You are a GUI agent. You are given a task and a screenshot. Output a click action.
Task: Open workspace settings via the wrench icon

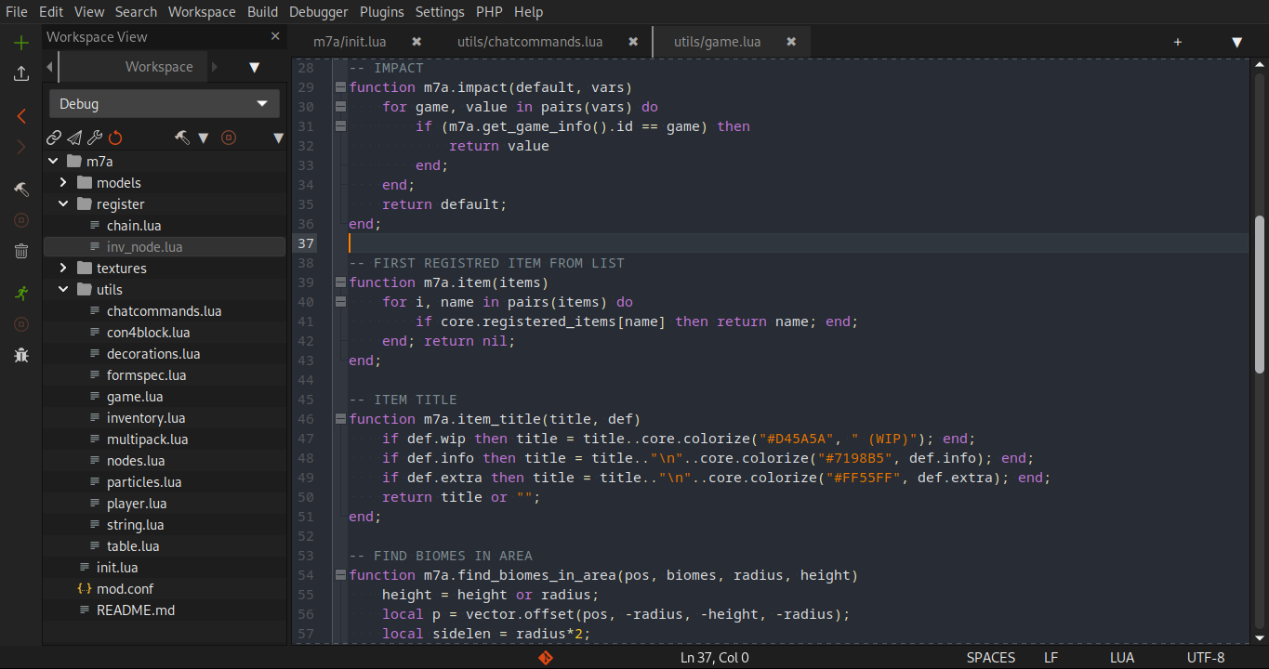point(95,138)
